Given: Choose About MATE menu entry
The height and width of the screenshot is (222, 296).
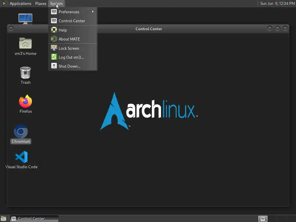Looking at the screenshot, I should 73,39.
